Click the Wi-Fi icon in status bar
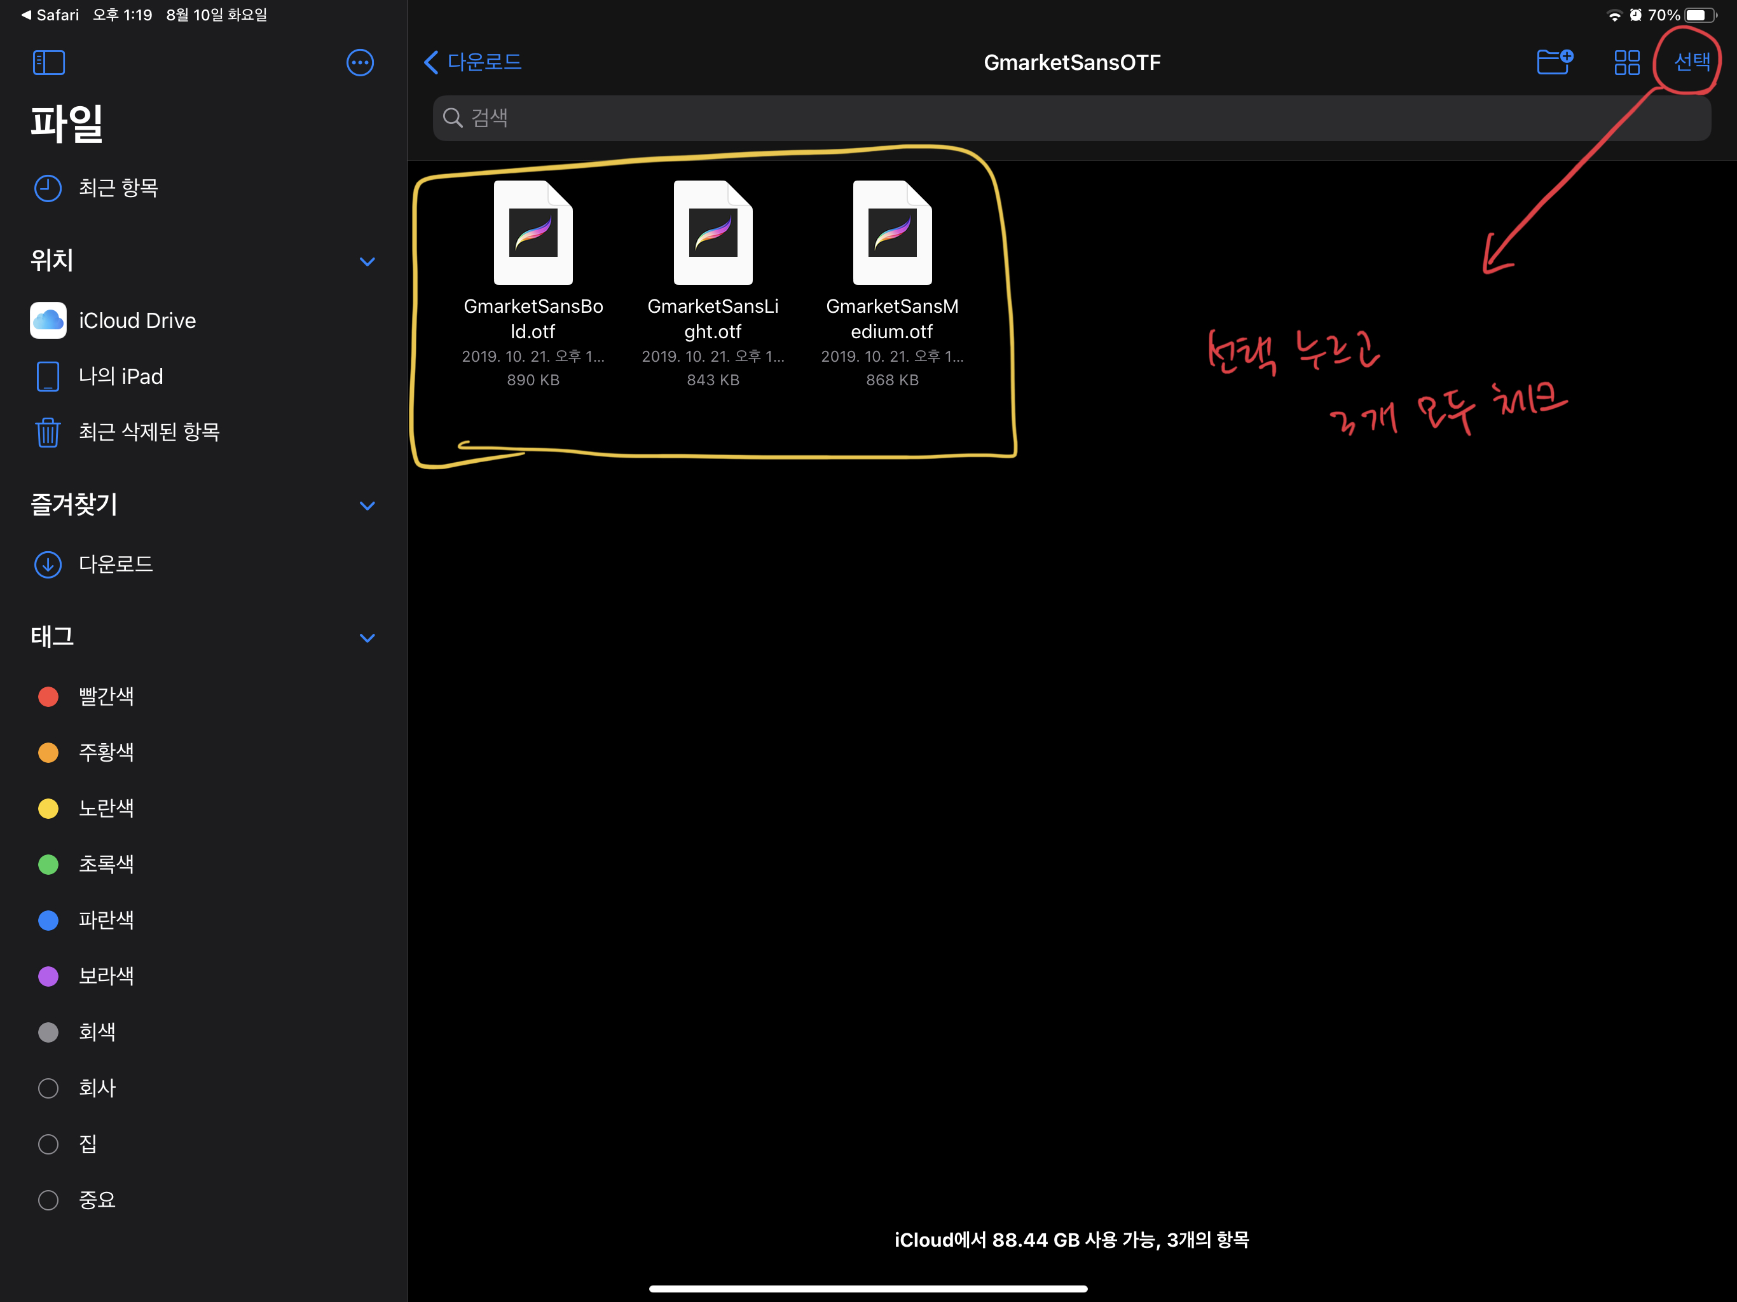 pyautogui.click(x=1614, y=15)
